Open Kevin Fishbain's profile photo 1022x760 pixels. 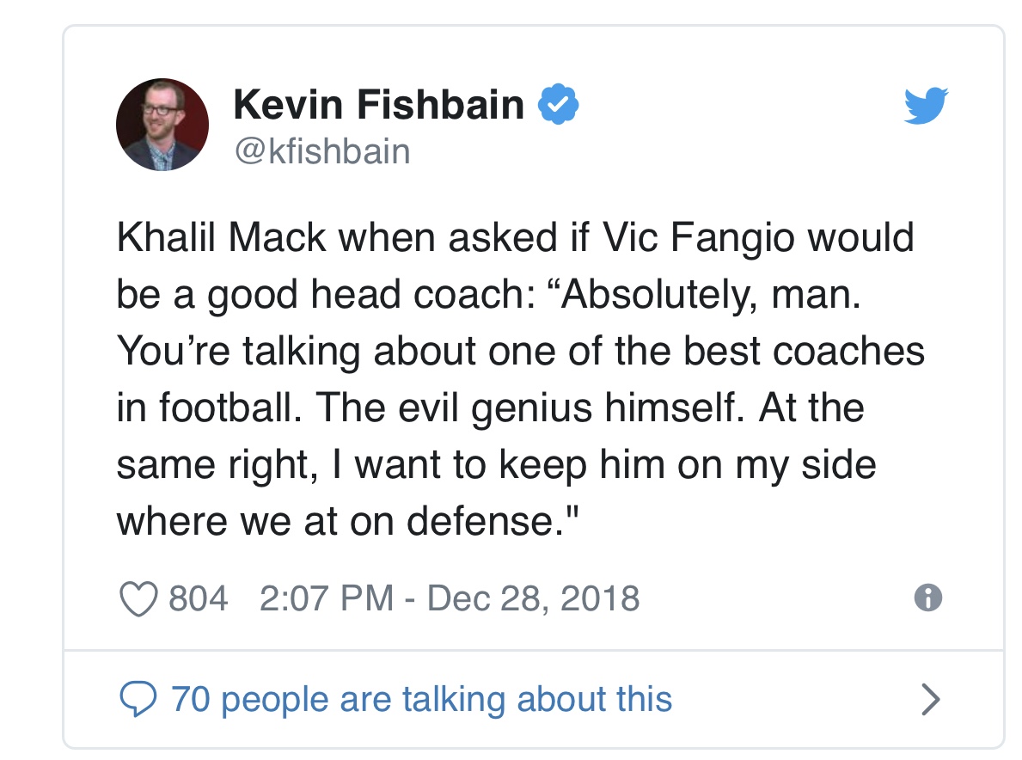tap(162, 124)
